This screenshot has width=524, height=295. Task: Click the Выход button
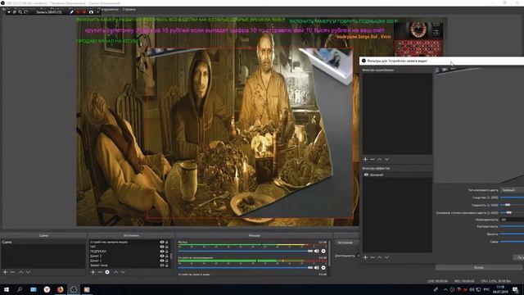click(x=478, y=268)
